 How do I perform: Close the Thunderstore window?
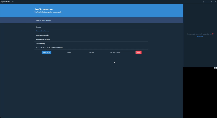point(215,2)
